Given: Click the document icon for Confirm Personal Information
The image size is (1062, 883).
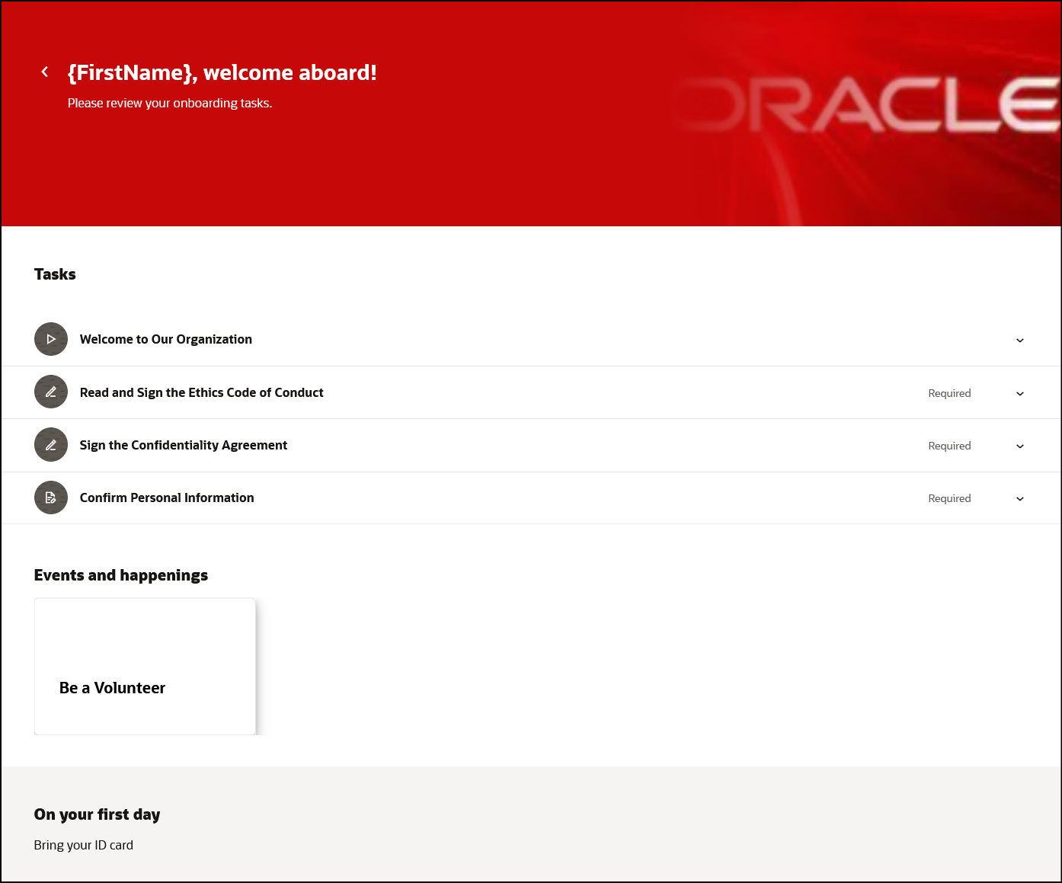Looking at the screenshot, I should (x=51, y=497).
